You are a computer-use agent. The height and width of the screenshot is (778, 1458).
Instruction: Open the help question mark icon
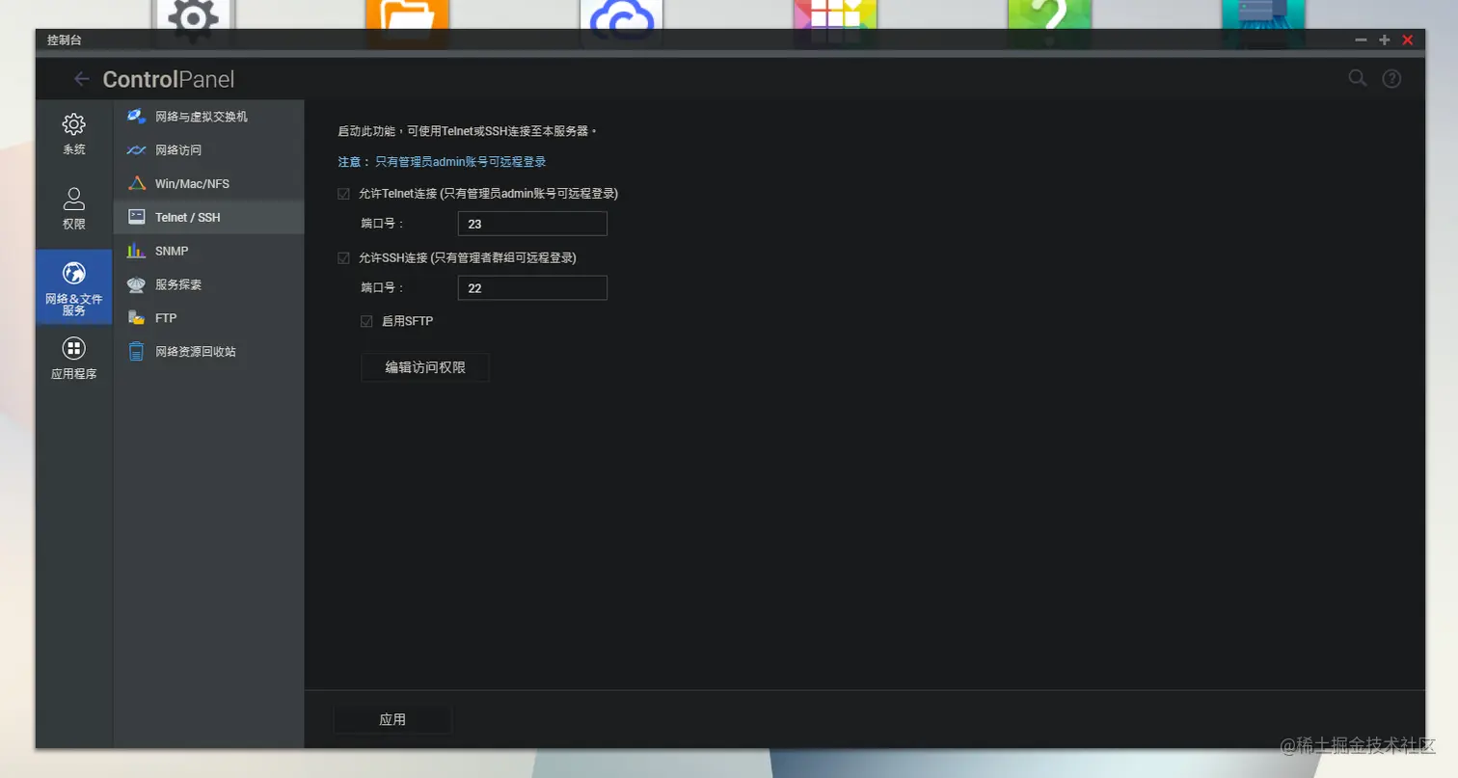click(x=1391, y=78)
